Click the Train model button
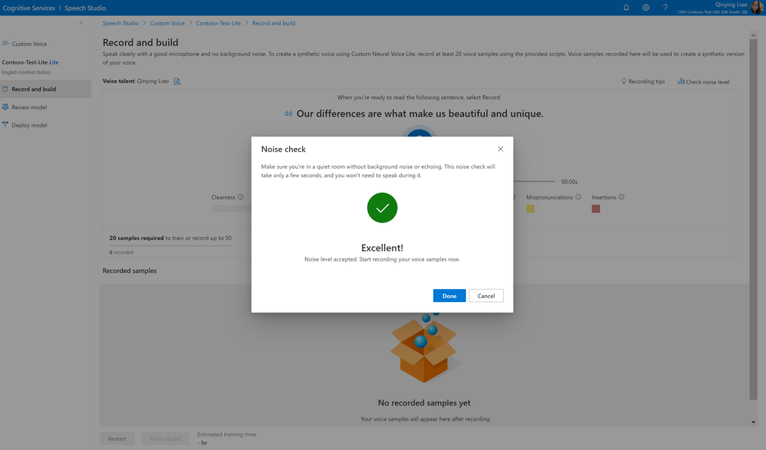 pos(165,439)
